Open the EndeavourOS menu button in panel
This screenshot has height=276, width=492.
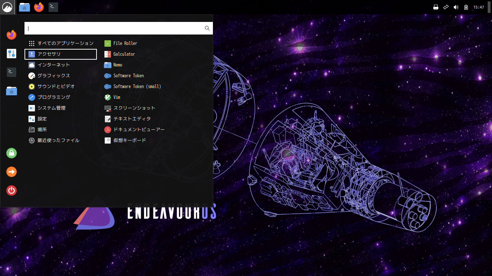7,7
